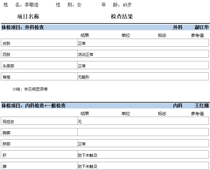
Task: Select doctor name 王红娣
Action: tap(201, 106)
